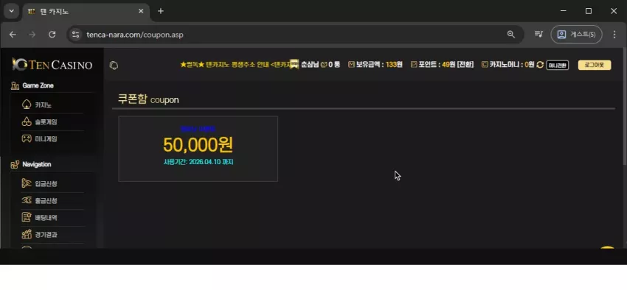Refresh casino money with the sync icon
This screenshot has width=627, height=290.
point(540,65)
